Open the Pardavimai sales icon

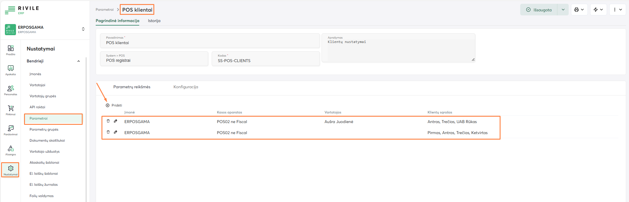point(10,130)
